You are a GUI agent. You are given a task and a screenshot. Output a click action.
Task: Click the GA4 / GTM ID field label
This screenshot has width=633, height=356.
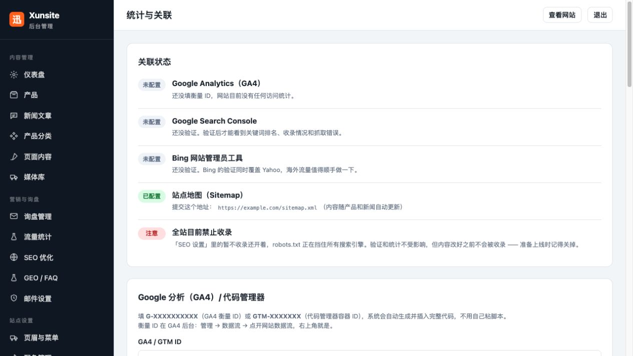click(x=160, y=342)
